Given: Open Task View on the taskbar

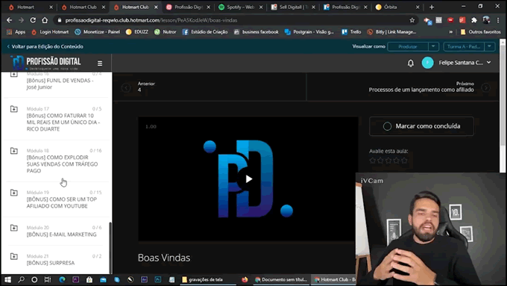Looking at the screenshot, I should [x=48, y=279].
